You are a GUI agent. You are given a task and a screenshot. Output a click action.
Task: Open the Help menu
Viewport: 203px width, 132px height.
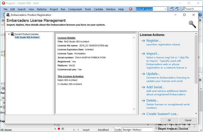pyautogui.click(x=121, y=9)
